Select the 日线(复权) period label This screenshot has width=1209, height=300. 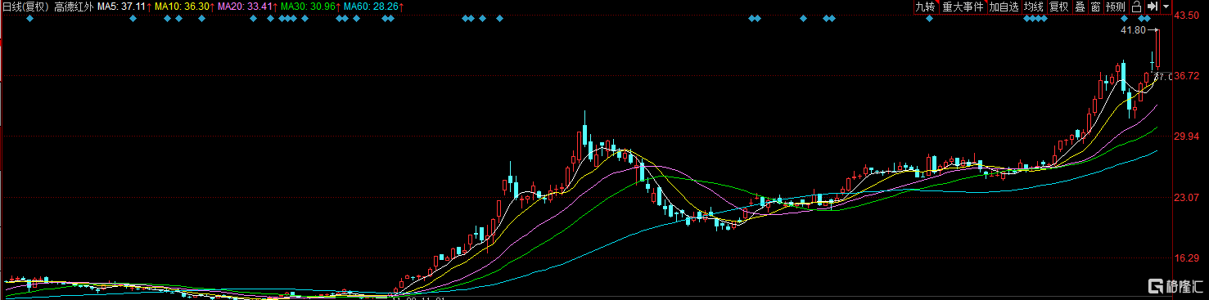26,7
